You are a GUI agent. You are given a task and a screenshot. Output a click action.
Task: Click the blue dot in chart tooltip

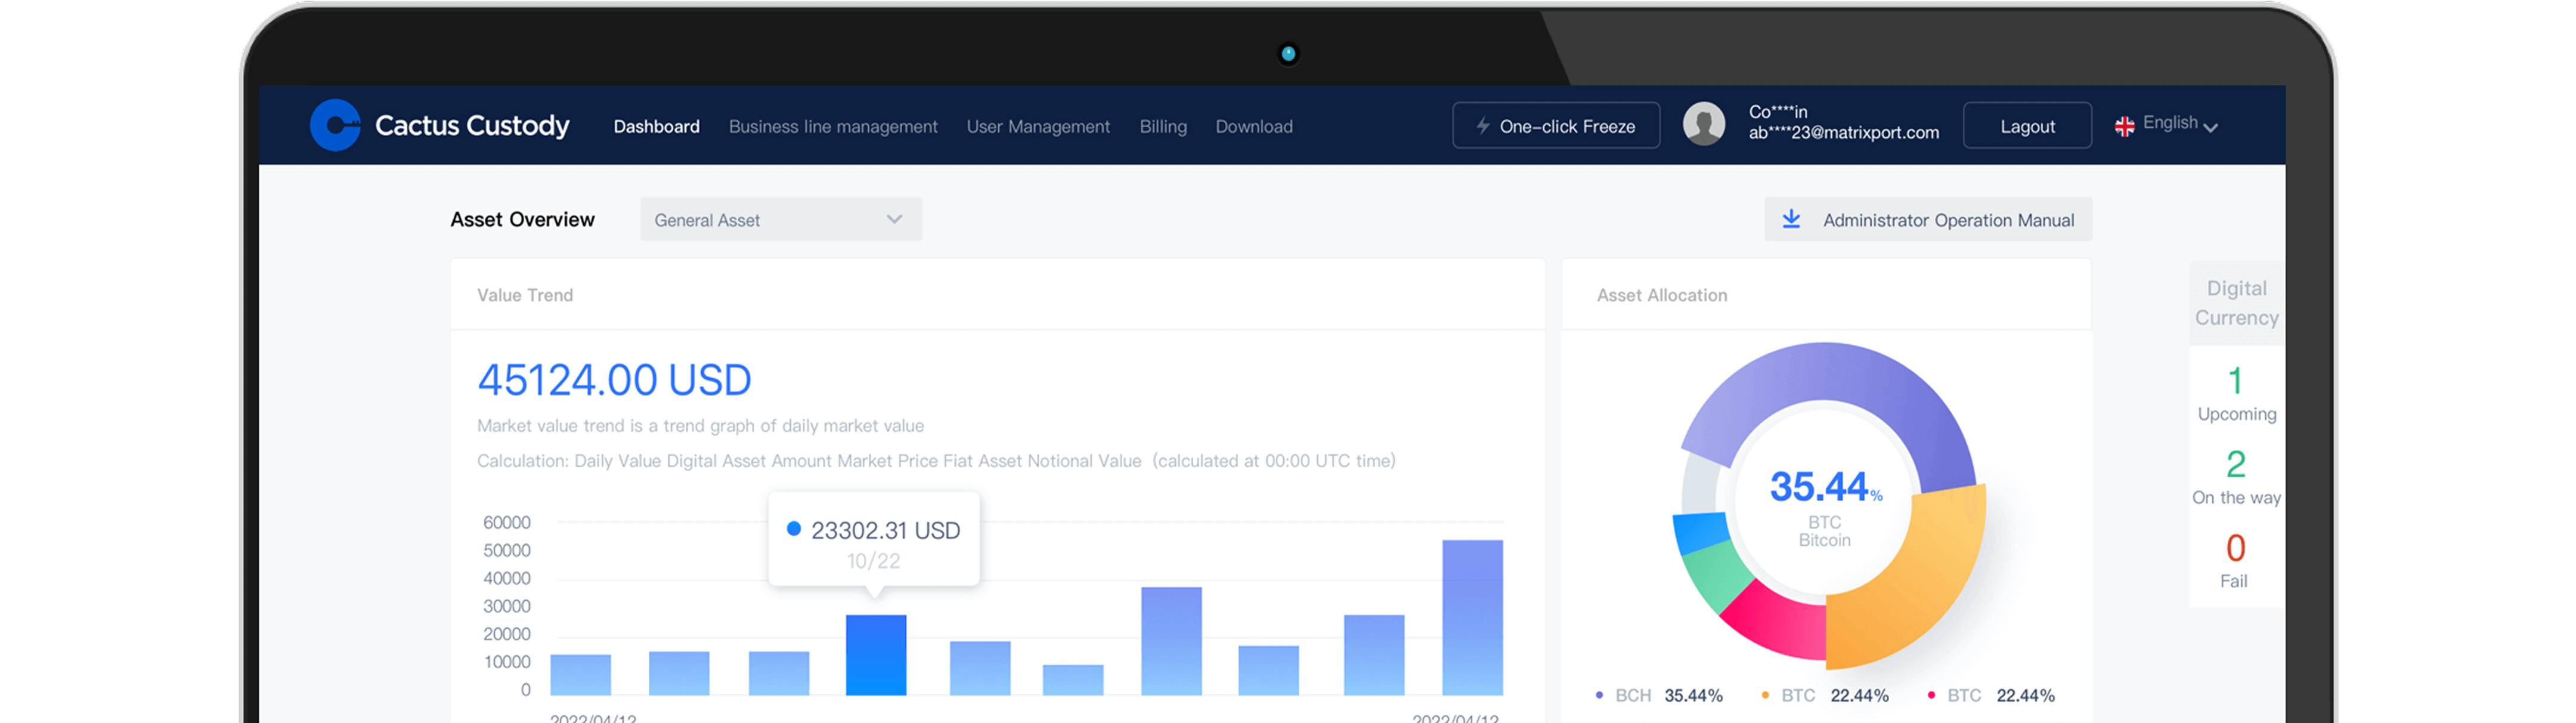(793, 529)
